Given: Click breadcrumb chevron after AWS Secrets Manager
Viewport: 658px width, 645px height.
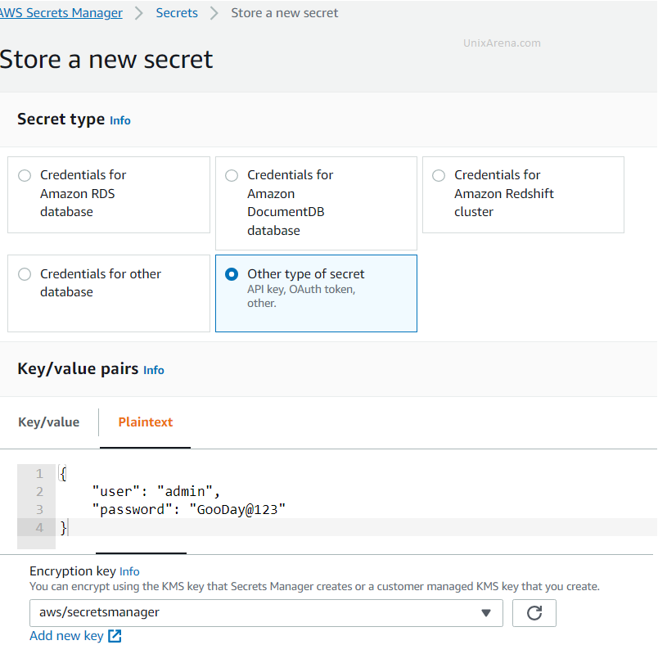Looking at the screenshot, I should (x=139, y=13).
